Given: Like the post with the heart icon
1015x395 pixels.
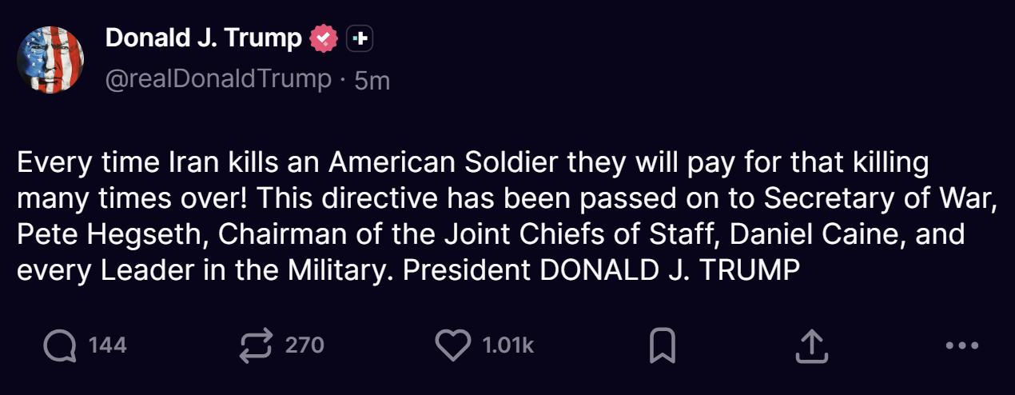Looking at the screenshot, I should pos(453,345).
